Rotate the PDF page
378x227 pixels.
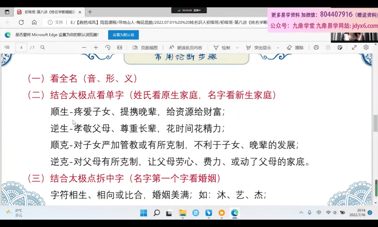[x=107, y=47]
